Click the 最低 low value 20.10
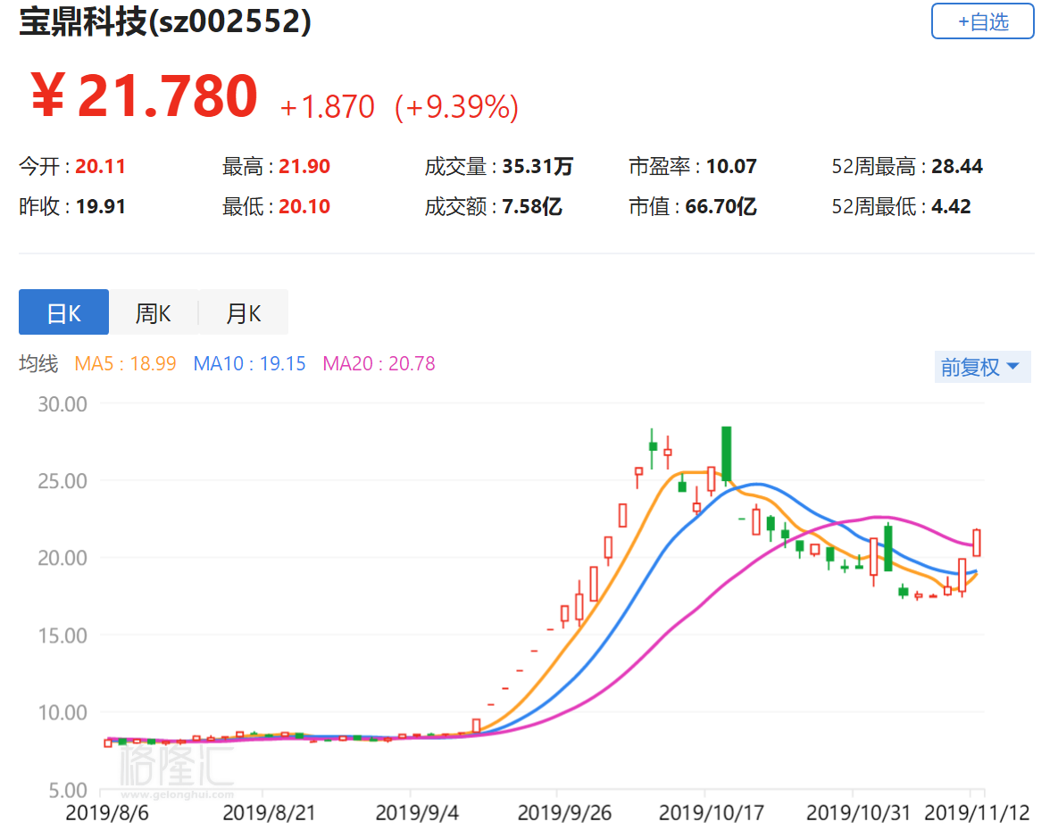Image resolution: width=1058 pixels, height=830 pixels. pos(304,206)
